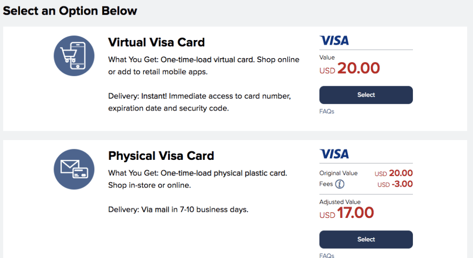Click the Virtual Visa Card heading

[x=156, y=42]
